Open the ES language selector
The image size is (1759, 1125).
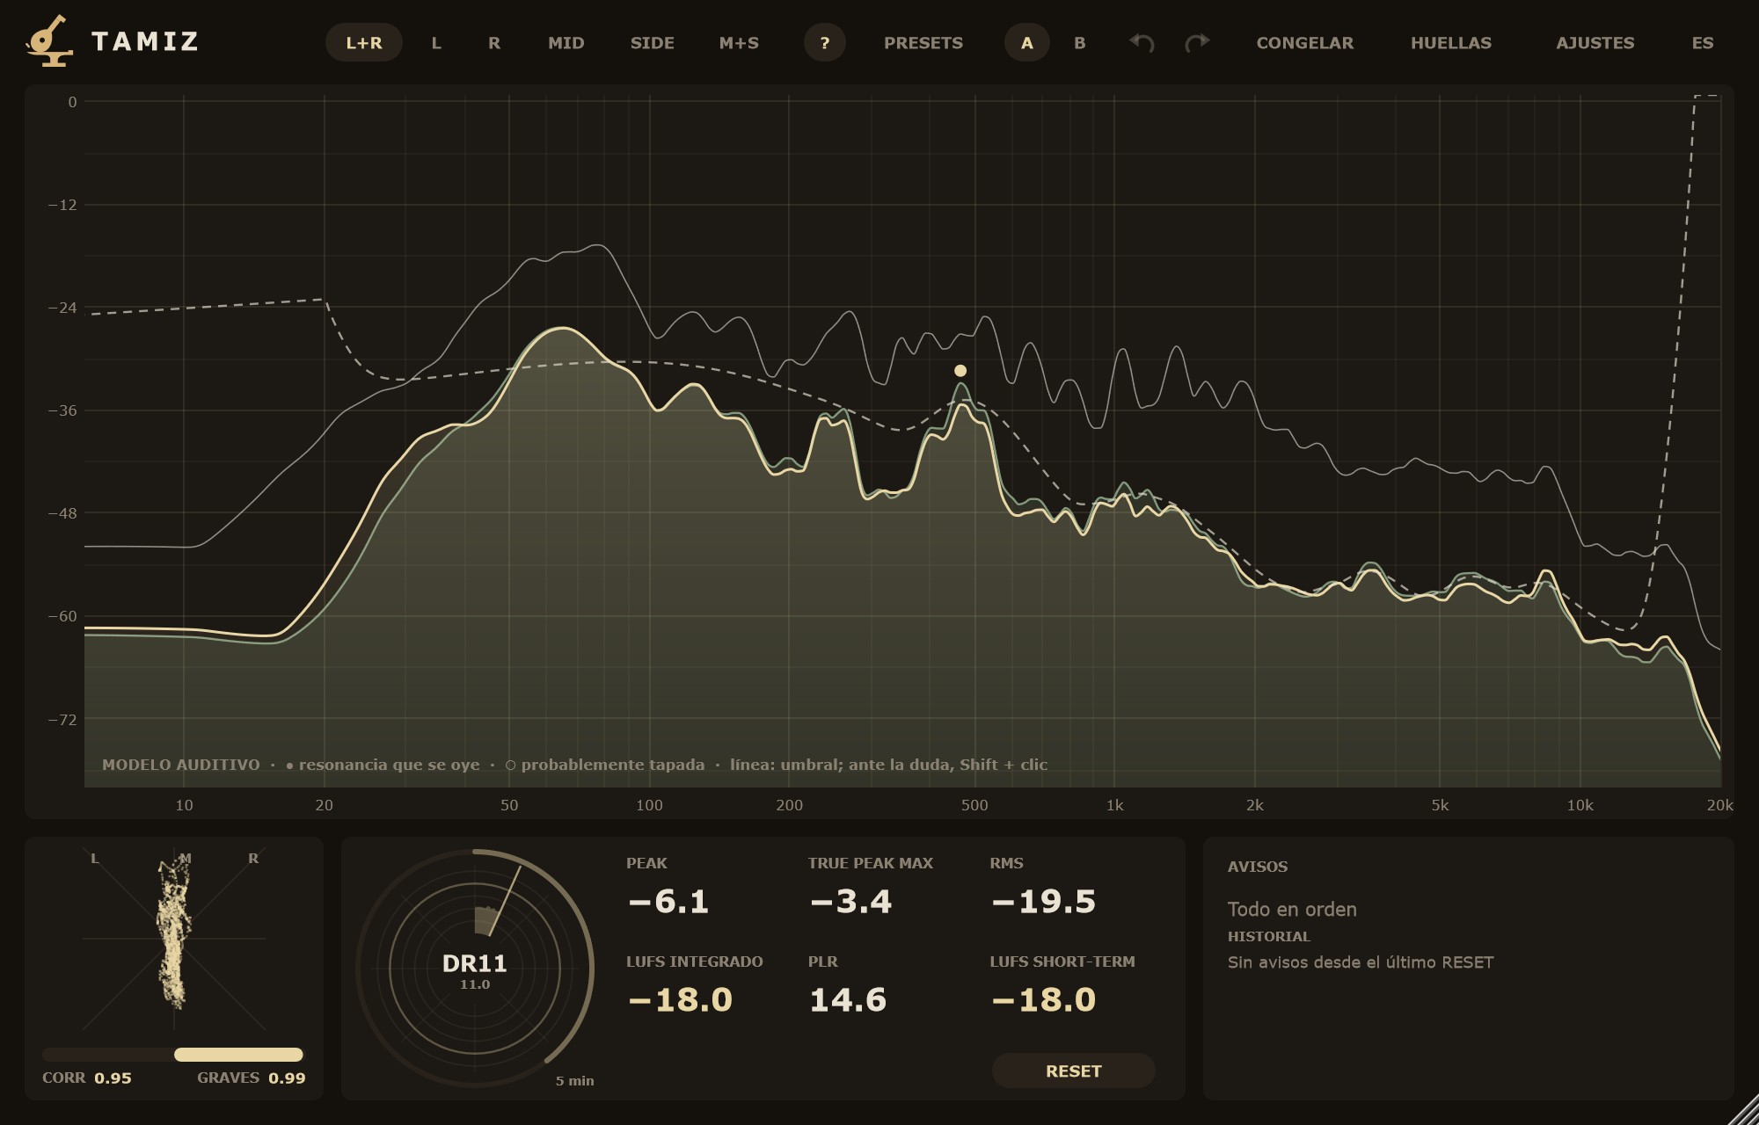(1703, 42)
